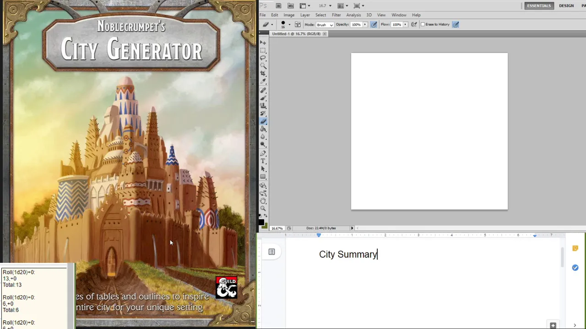The height and width of the screenshot is (329, 586).
Task: Show document outline in Google Docs
Action: pyautogui.click(x=271, y=252)
